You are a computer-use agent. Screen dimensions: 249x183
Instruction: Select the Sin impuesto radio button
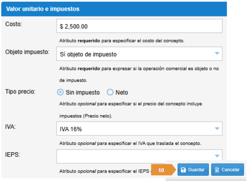(61, 92)
